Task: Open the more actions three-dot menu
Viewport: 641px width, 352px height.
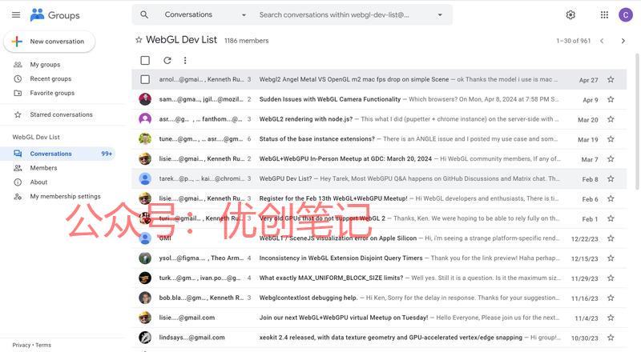Action: [x=185, y=61]
